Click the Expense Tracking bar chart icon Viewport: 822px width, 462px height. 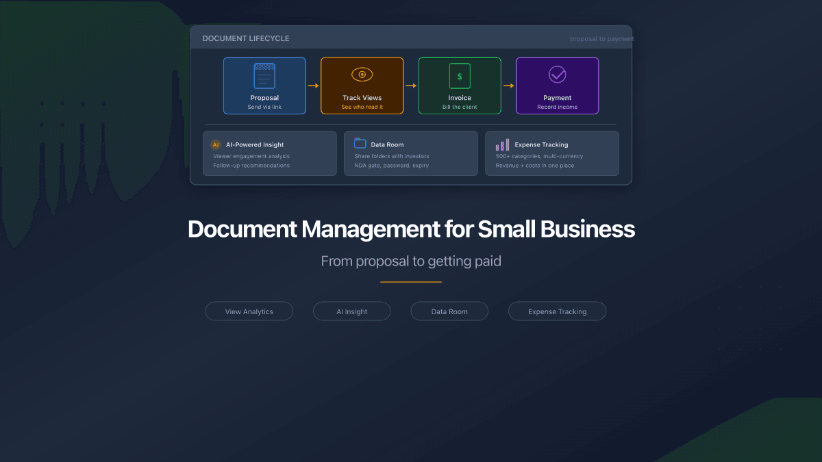501,144
